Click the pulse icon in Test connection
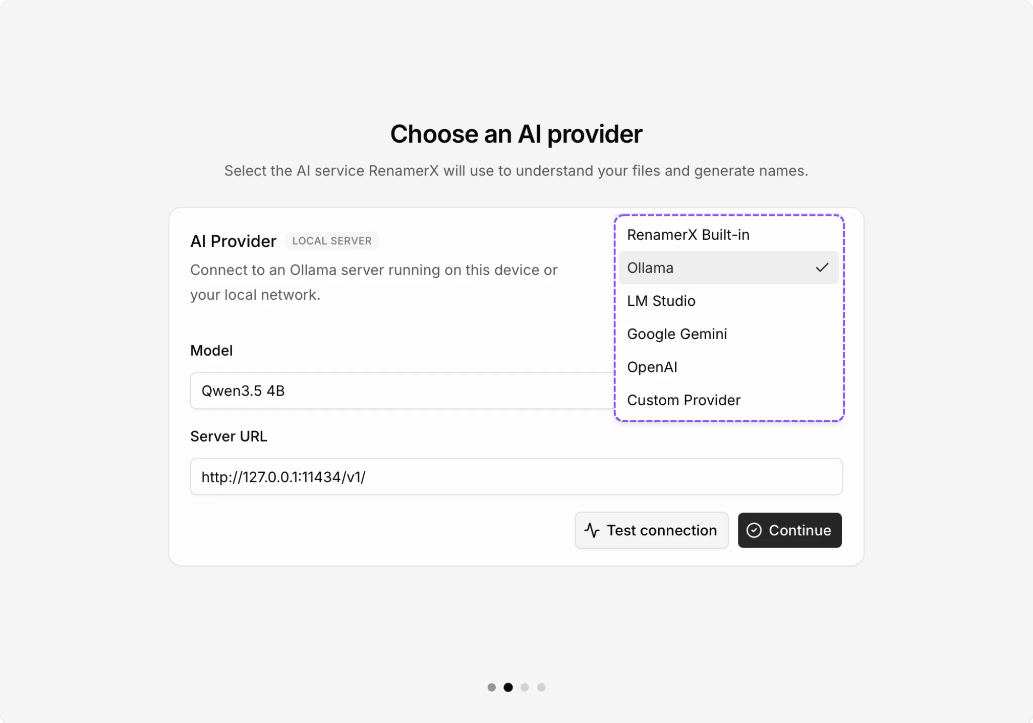Image resolution: width=1033 pixels, height=723 pixels. pos(592,530)
